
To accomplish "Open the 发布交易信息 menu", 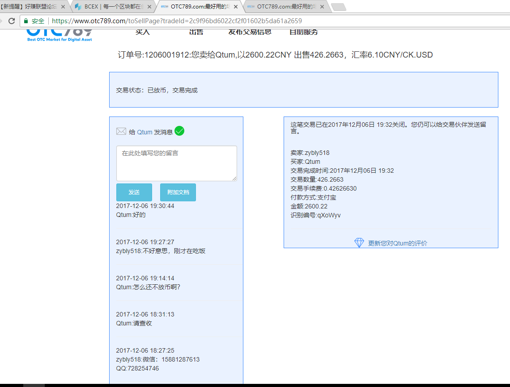I will pos(250,32).
